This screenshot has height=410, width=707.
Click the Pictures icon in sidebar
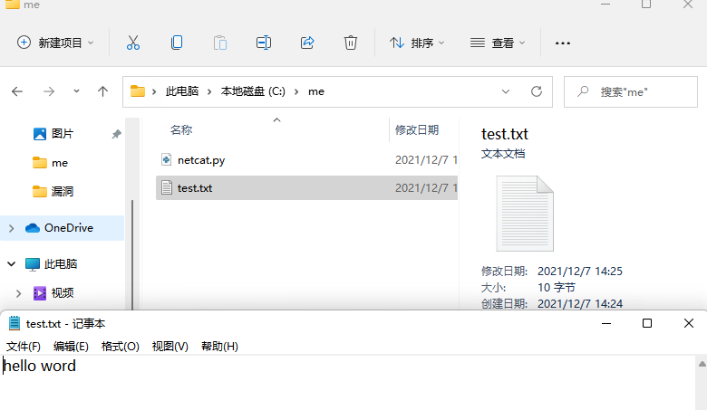pos(40,134)
